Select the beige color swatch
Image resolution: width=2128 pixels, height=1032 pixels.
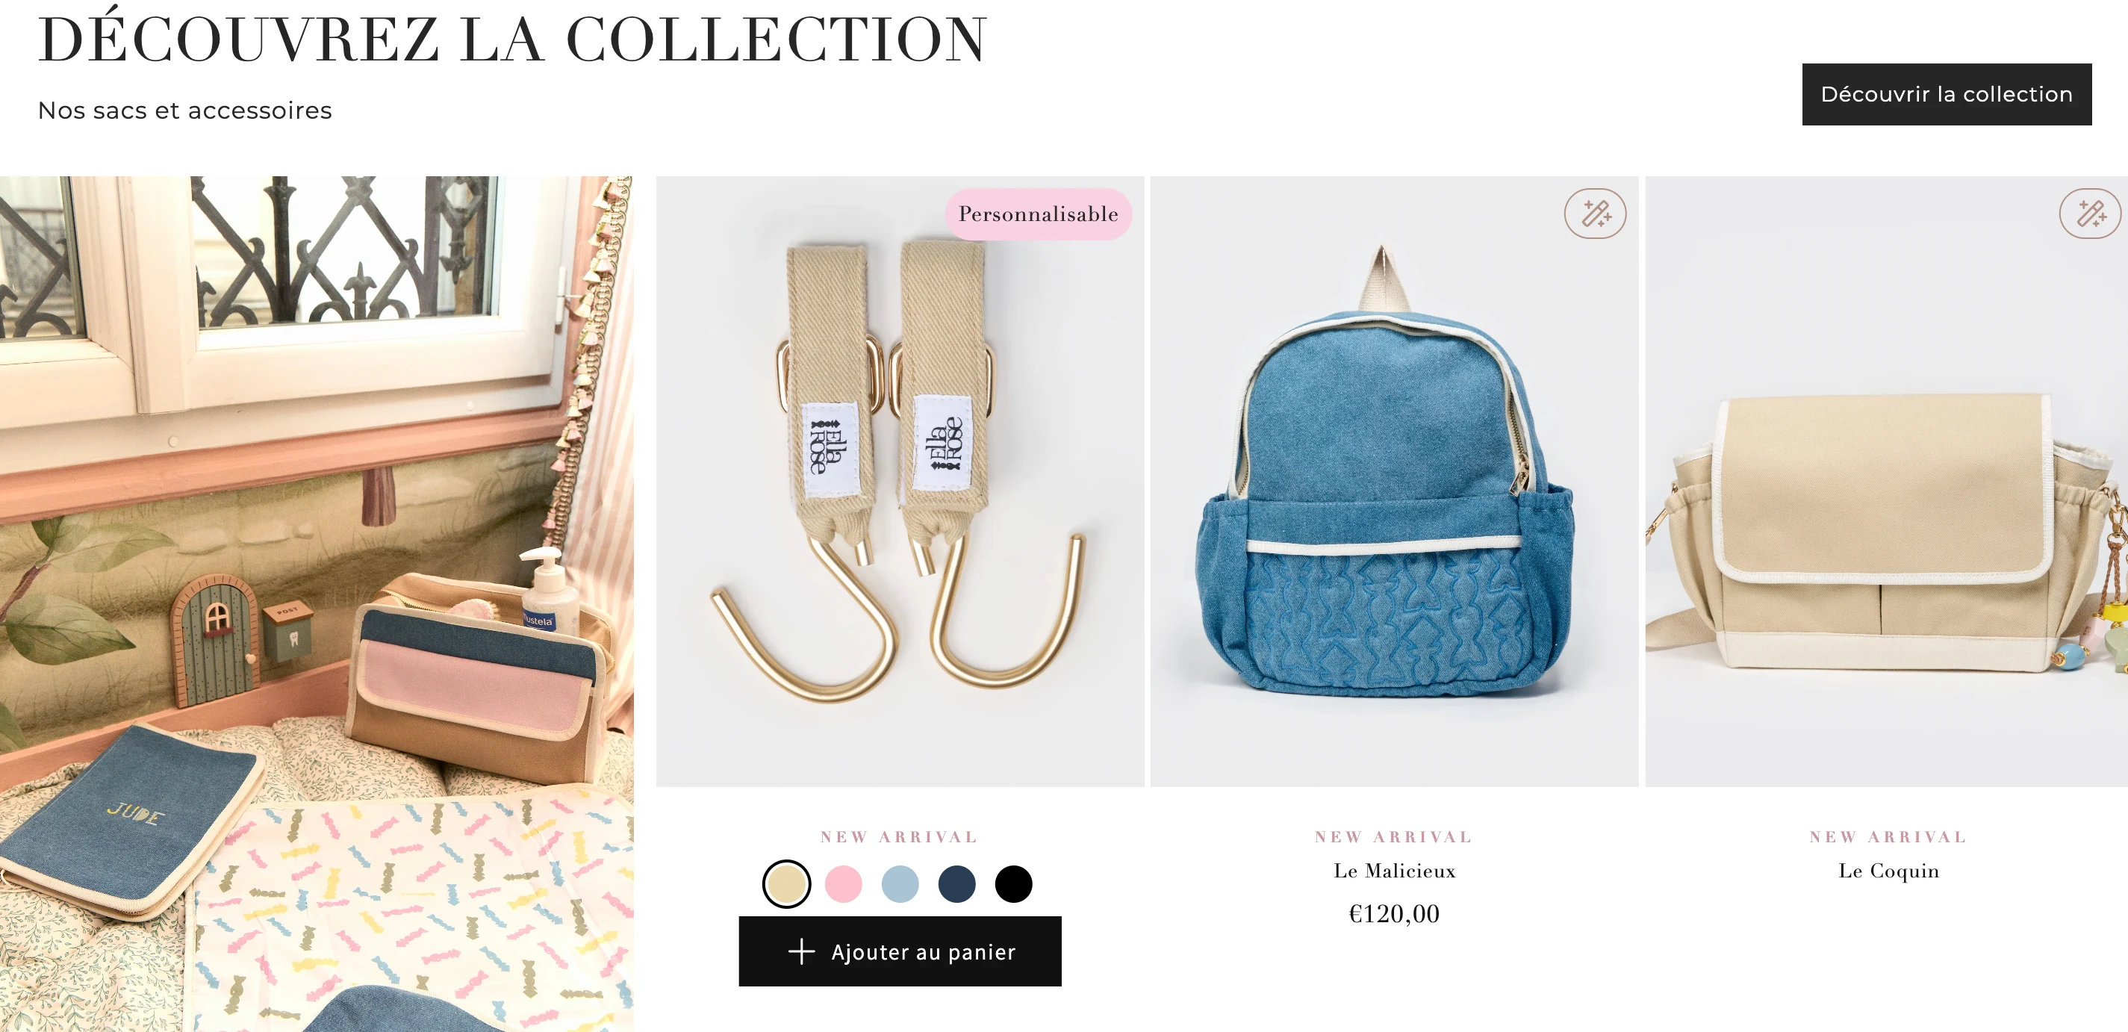click(x=785, y=884)
